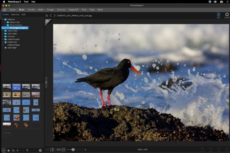Adjust the zoom slider handle
The width and height of the screenshot is (230, 153).
[x=73, y=150]
